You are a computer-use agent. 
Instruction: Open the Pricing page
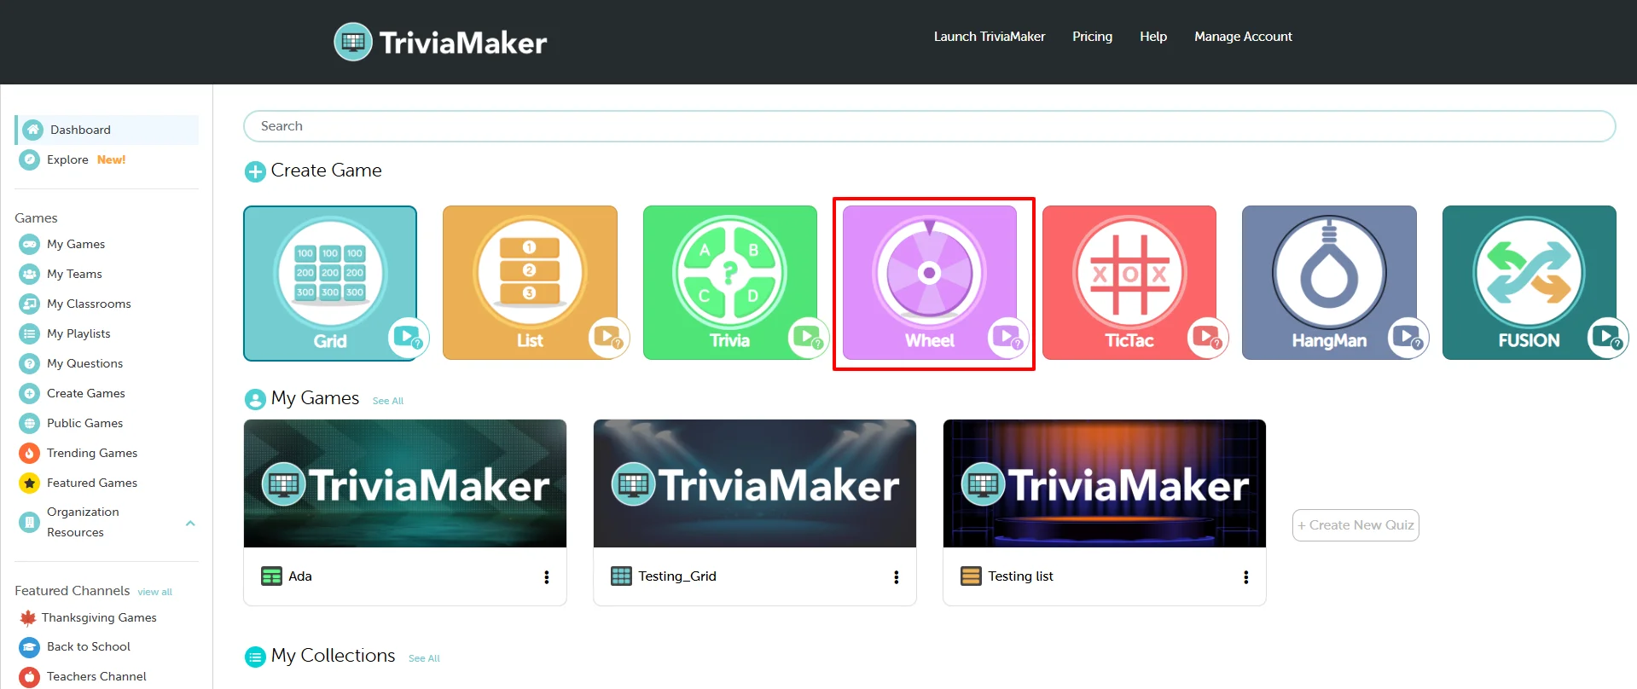1093,37
